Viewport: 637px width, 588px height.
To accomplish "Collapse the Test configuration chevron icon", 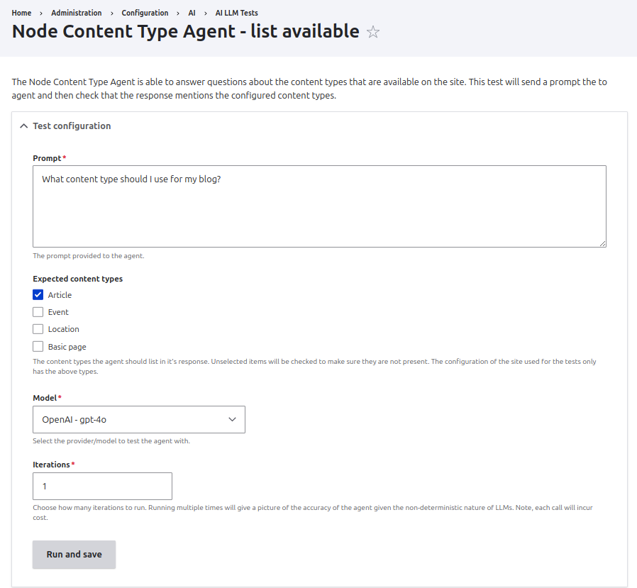I will 23,126.
